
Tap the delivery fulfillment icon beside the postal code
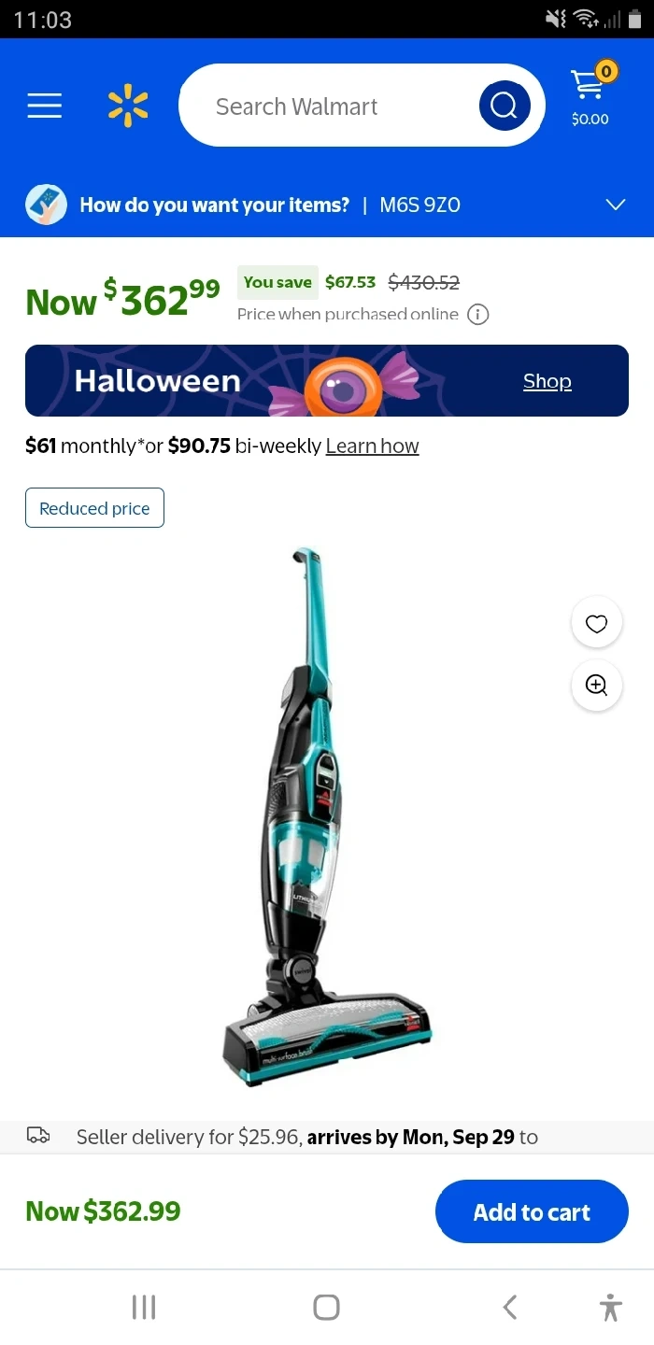point(46,205)
